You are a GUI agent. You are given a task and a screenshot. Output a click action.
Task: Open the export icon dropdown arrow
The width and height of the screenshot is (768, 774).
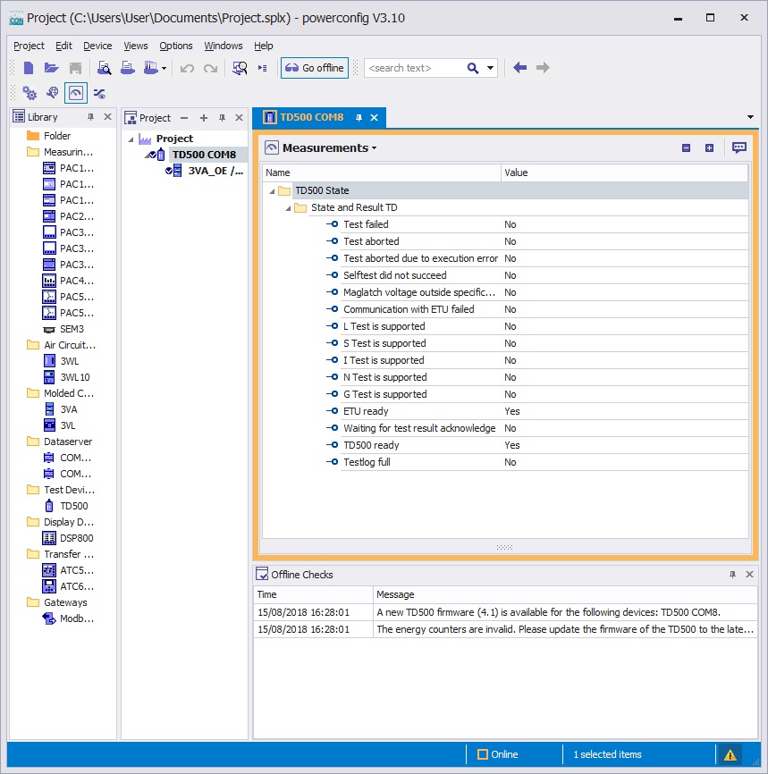(164, 68)
